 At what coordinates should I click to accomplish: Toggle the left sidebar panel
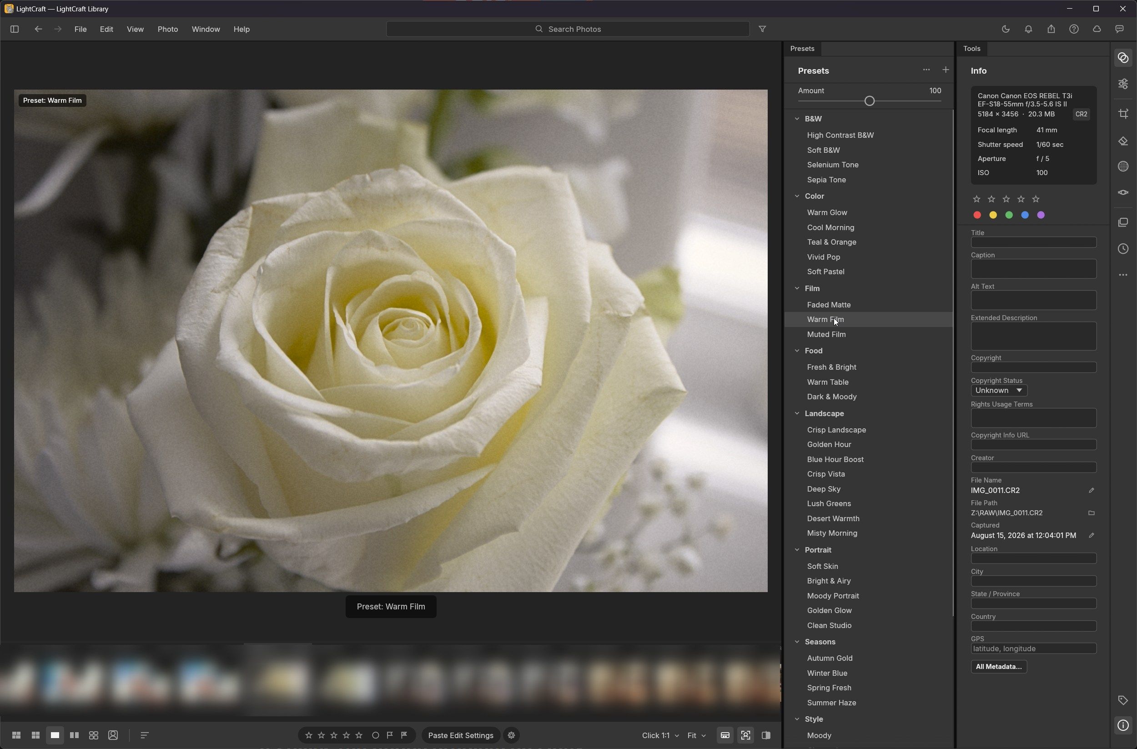coord(15,29)
